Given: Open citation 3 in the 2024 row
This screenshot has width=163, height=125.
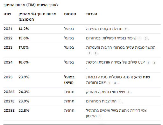Looking at the screenshot, I should pyautogui.click(x=154, y=63).
